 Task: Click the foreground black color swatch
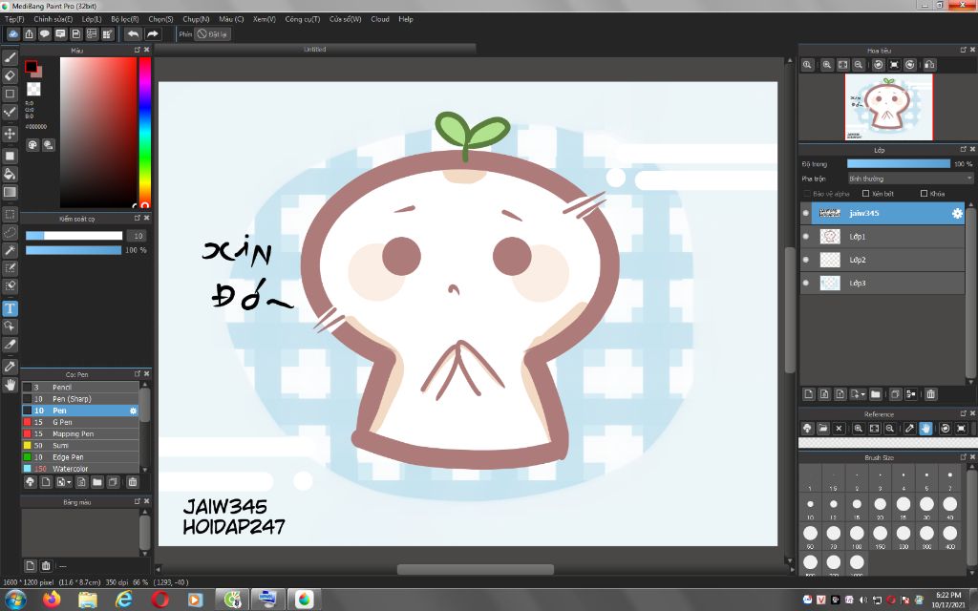(x=32, y=67)
